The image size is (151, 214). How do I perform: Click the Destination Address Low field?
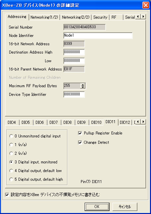pyautogui.click(x=74, y=61)
